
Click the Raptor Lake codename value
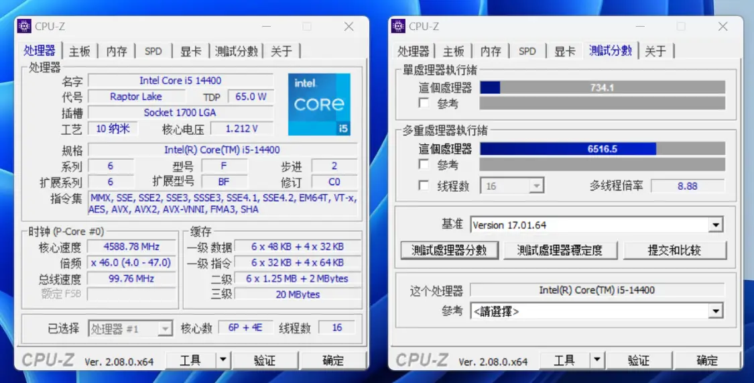136,96
